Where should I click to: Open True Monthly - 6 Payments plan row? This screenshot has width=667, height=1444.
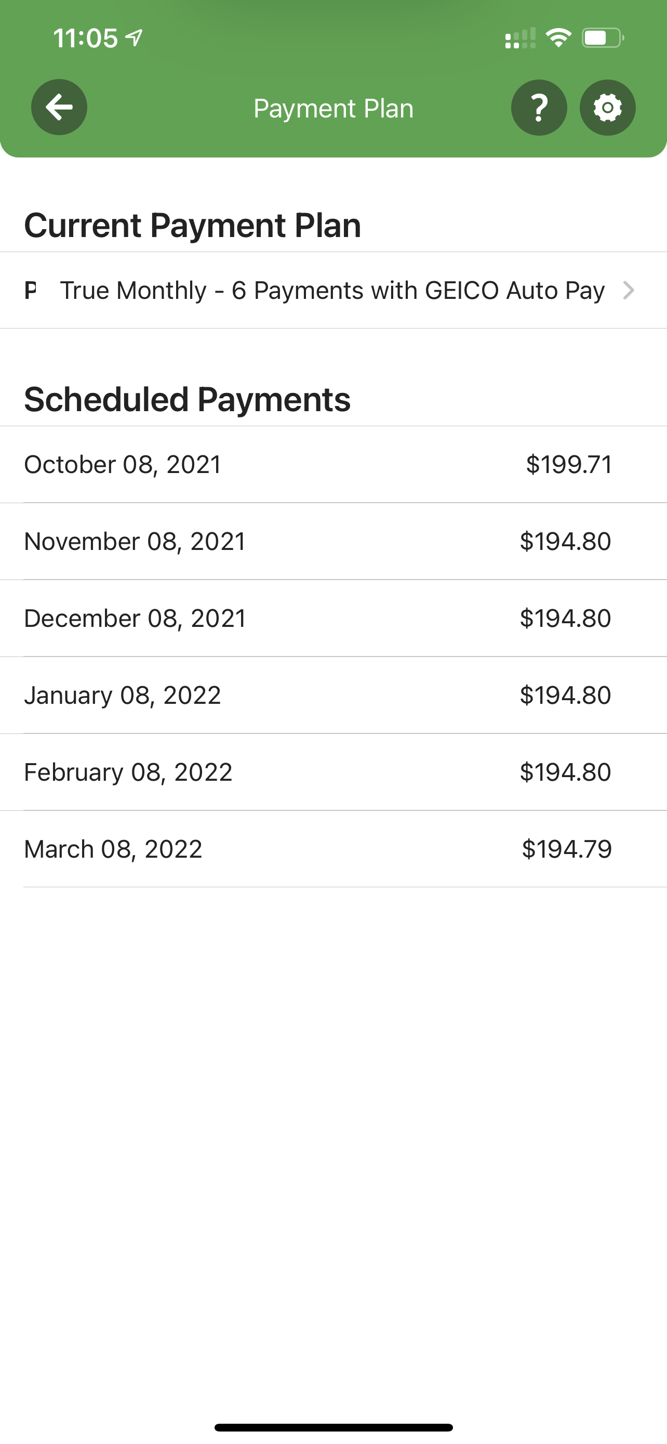click(333, 291)
